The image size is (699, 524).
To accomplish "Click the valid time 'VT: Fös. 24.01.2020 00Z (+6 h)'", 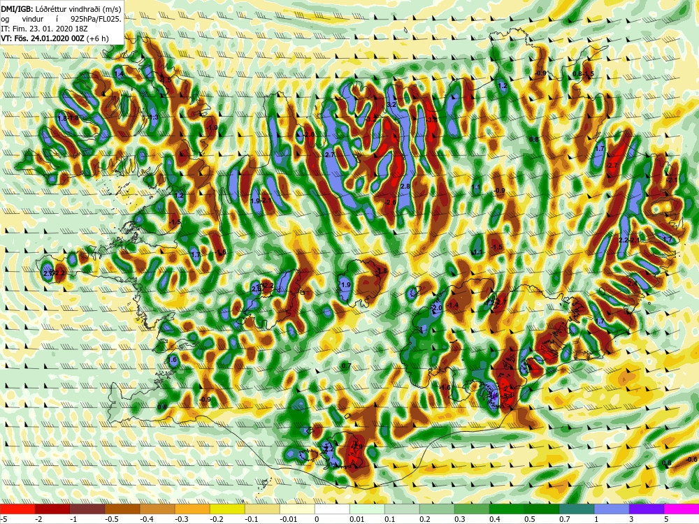I will [x=55, y=38].
